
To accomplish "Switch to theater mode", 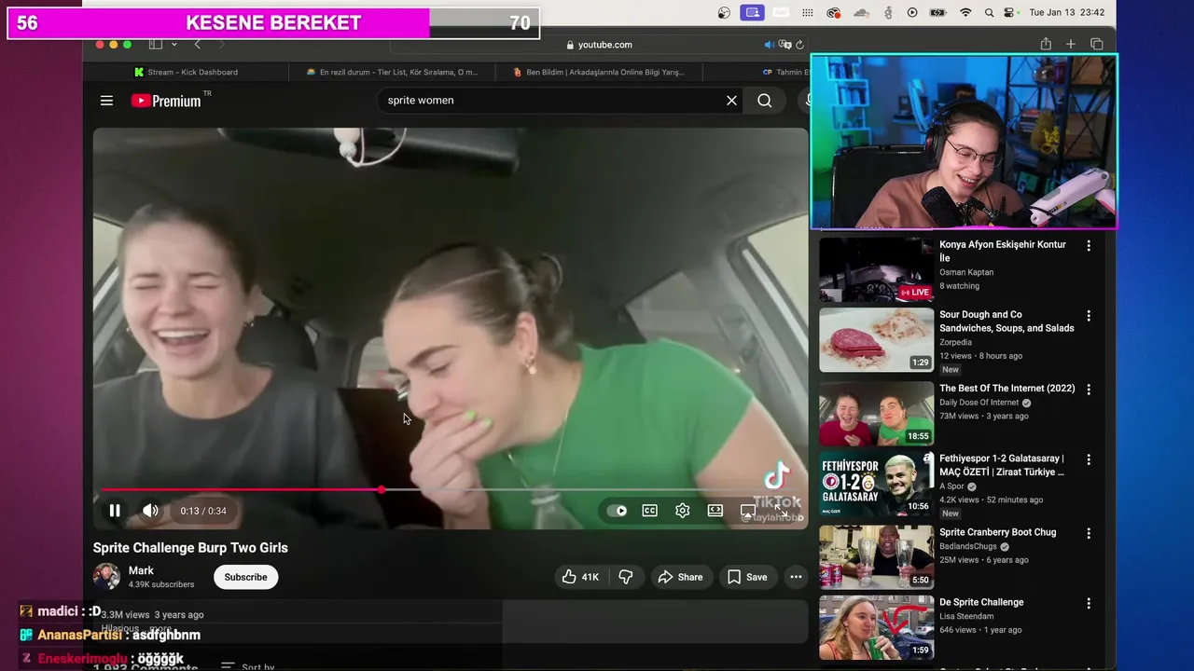I will point(715,511).
